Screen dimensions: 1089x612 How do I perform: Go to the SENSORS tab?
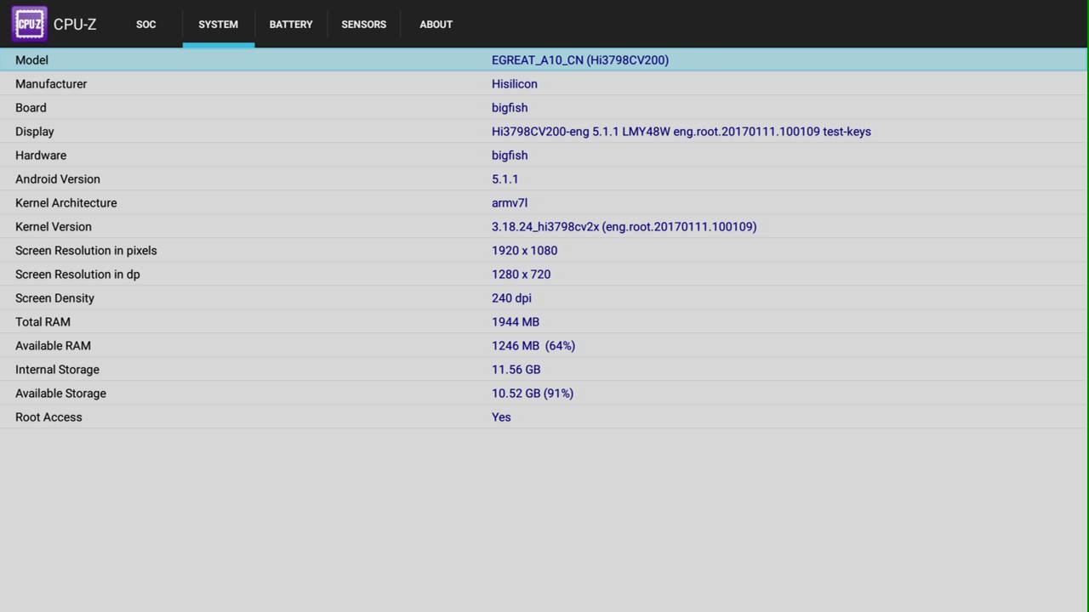tap(364, 24)
